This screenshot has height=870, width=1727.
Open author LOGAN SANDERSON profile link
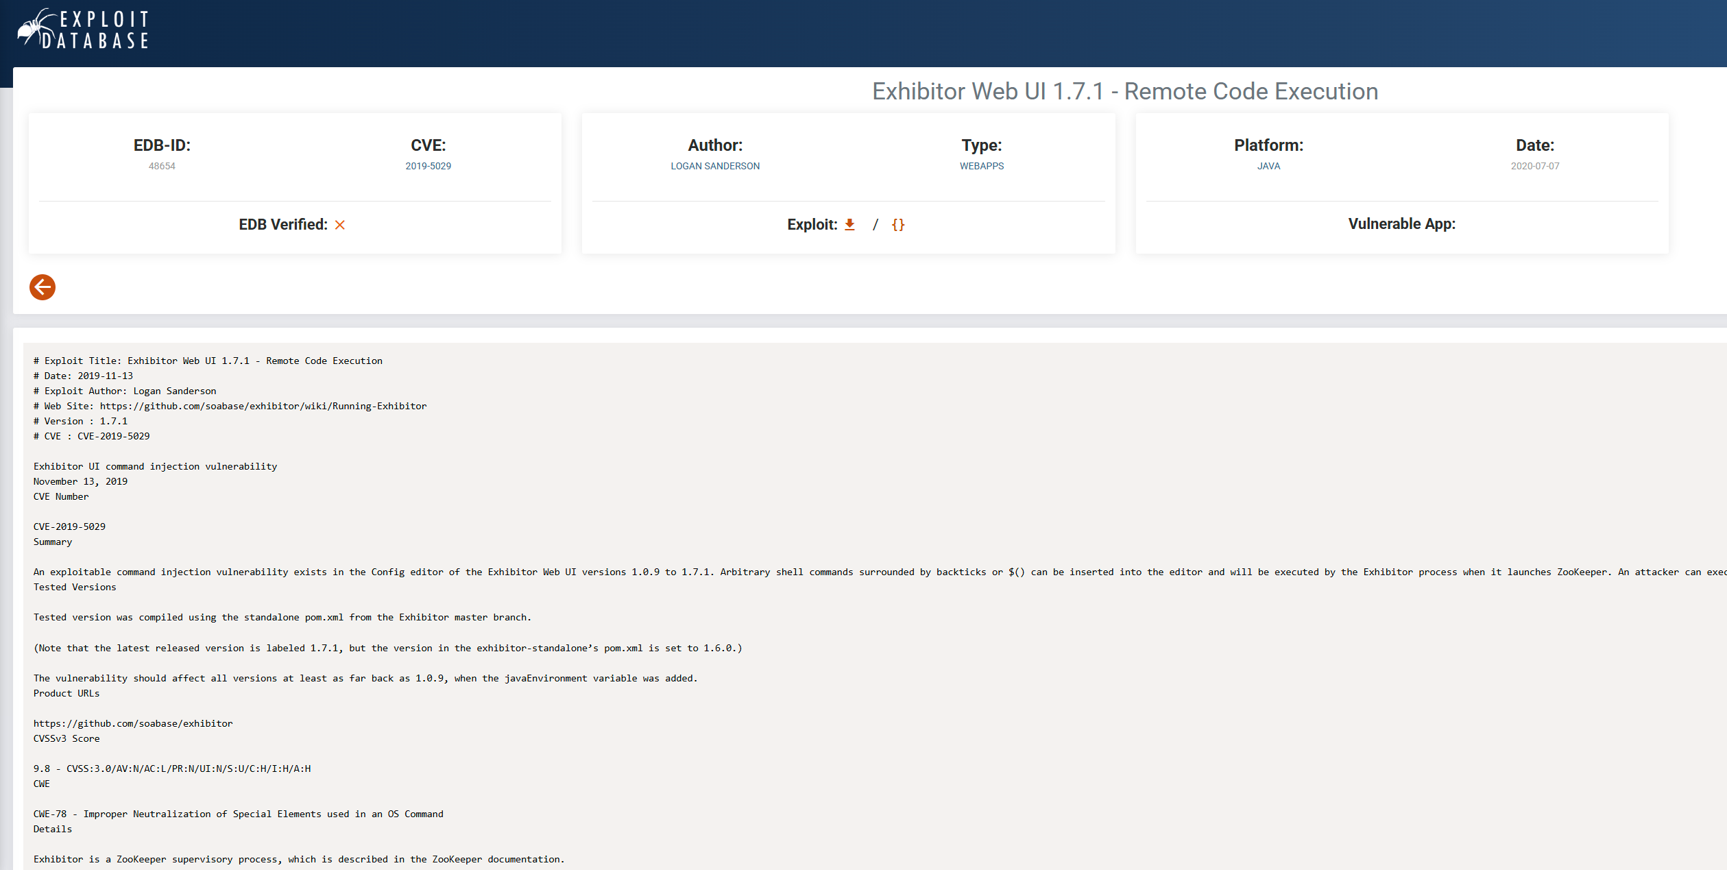coord(715,166)
